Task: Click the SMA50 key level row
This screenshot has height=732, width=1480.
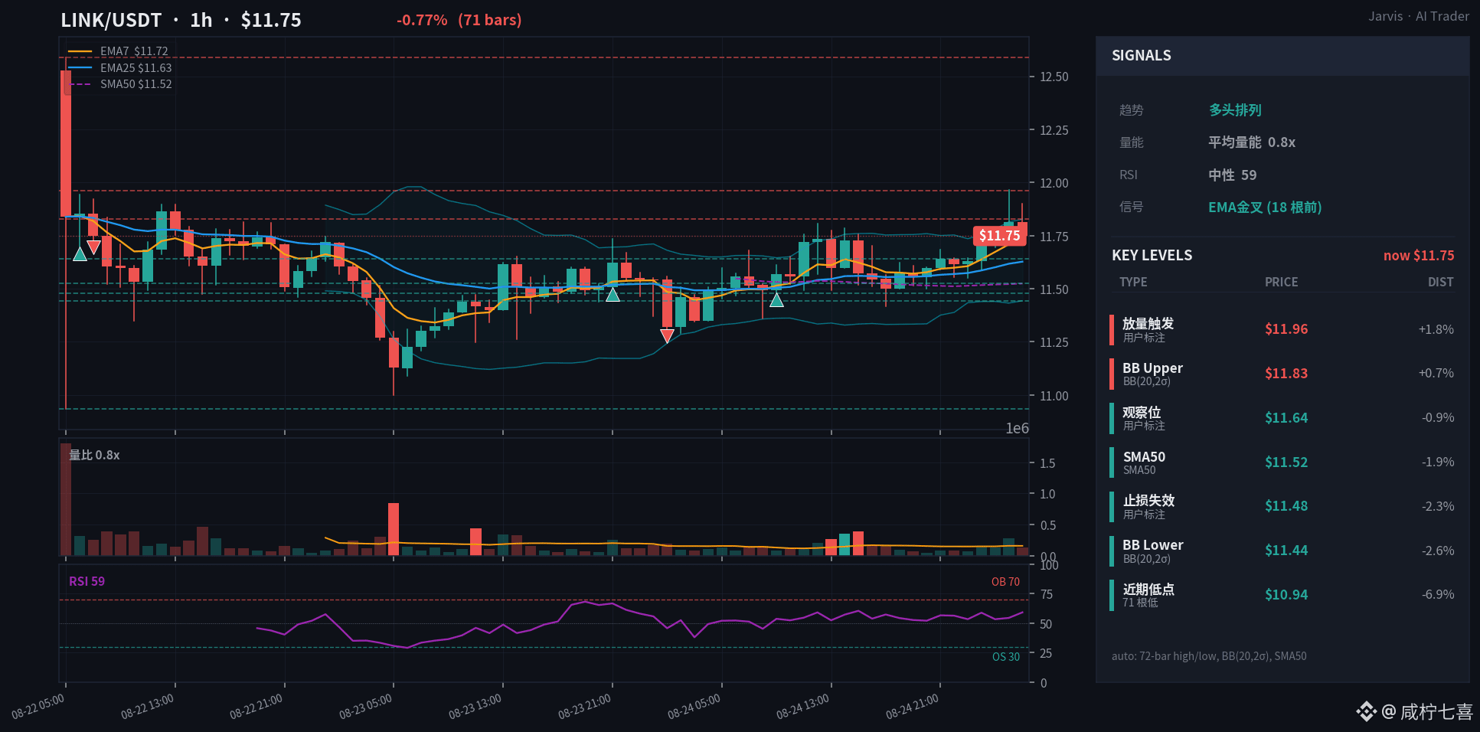Action: 1282,462
